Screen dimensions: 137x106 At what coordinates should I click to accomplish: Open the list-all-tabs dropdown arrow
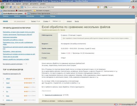[x=136, y=14]
